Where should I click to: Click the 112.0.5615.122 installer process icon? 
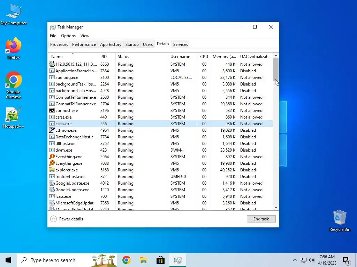(x=52, y=64)
